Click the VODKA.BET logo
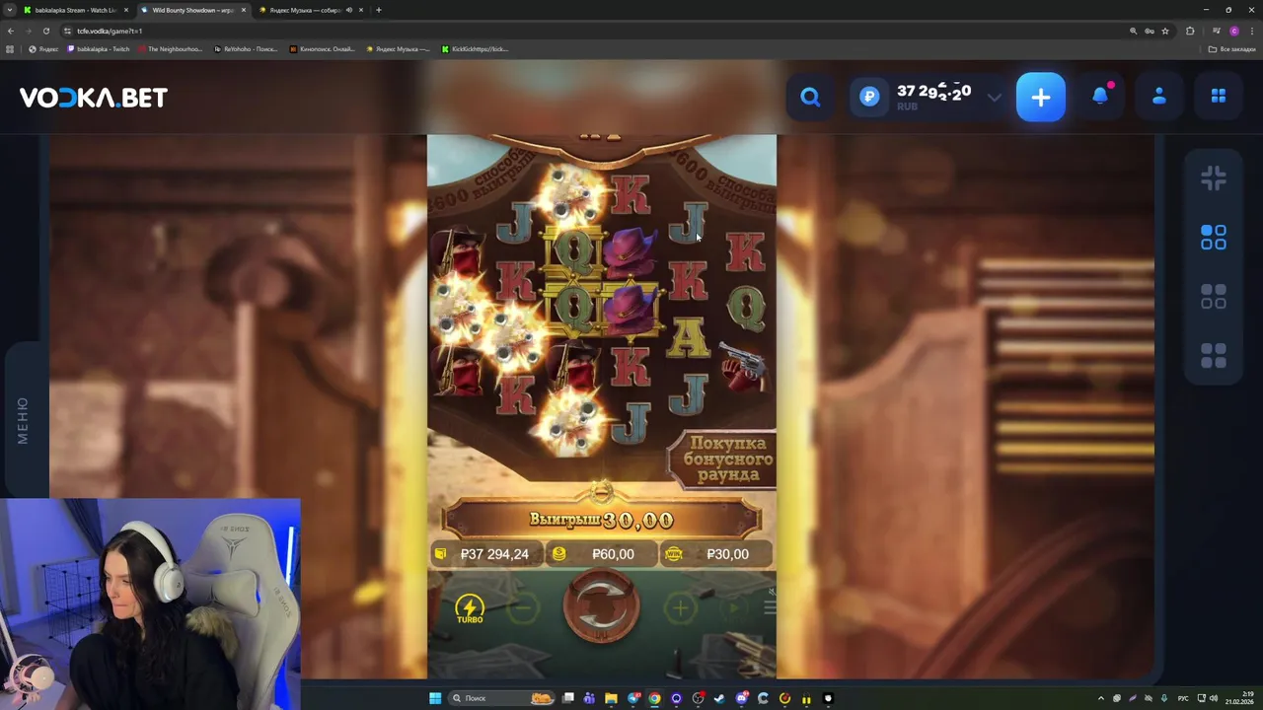Viewport: 1263px width, 710px height. click(94, 97)
